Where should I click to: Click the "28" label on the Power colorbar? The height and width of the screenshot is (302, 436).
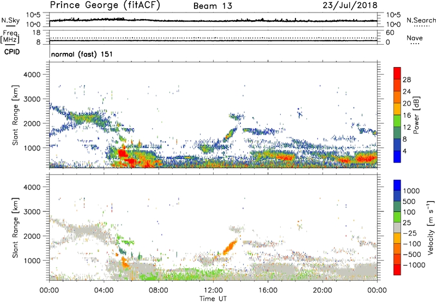pos(407,80)
